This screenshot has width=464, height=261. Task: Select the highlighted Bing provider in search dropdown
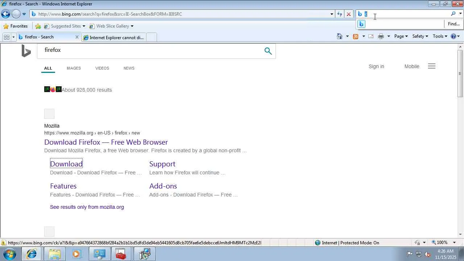click(361, 24)
